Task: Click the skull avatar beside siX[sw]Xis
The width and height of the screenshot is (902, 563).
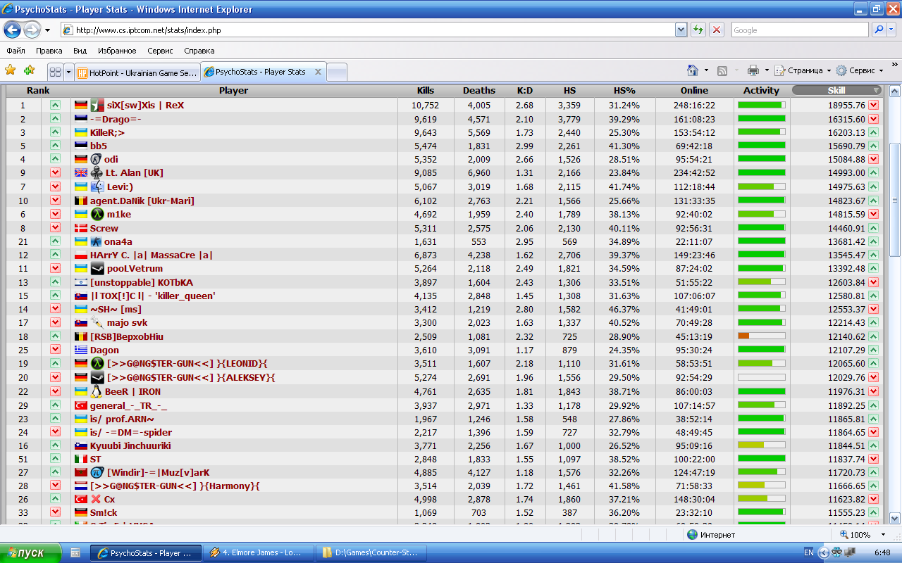Action: (x=97, y=105)
